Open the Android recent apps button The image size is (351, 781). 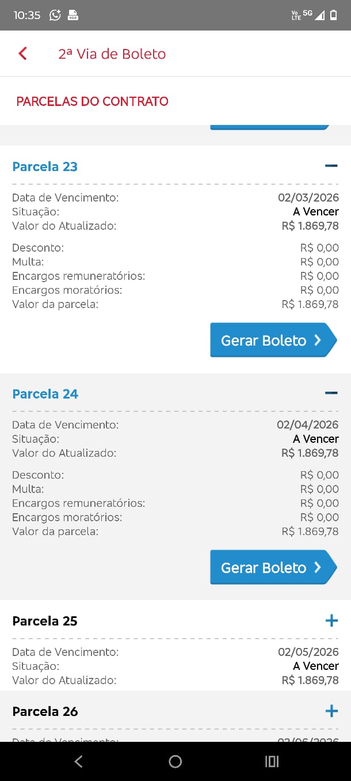coord(272,761)
